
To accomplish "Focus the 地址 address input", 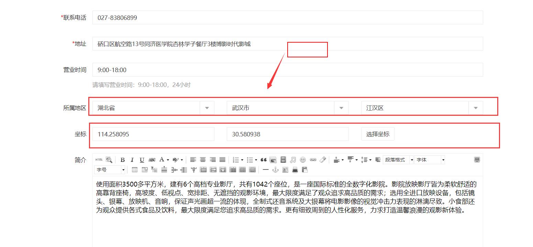I will (288, 44).
